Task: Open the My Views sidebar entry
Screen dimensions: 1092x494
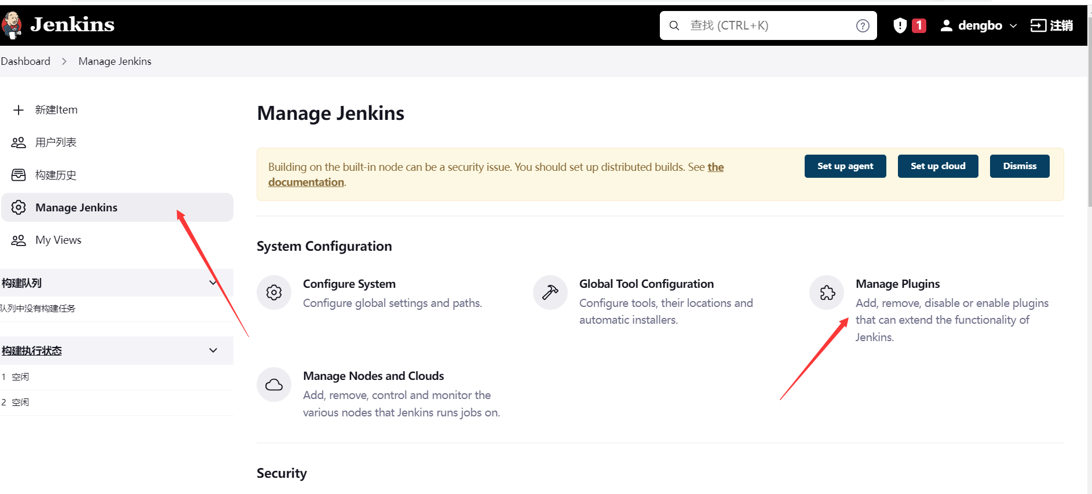Action: (x=59, y=240)
